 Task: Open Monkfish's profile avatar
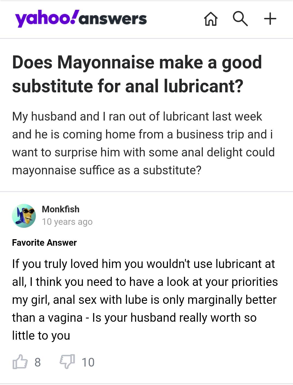(x=24, y=216)
